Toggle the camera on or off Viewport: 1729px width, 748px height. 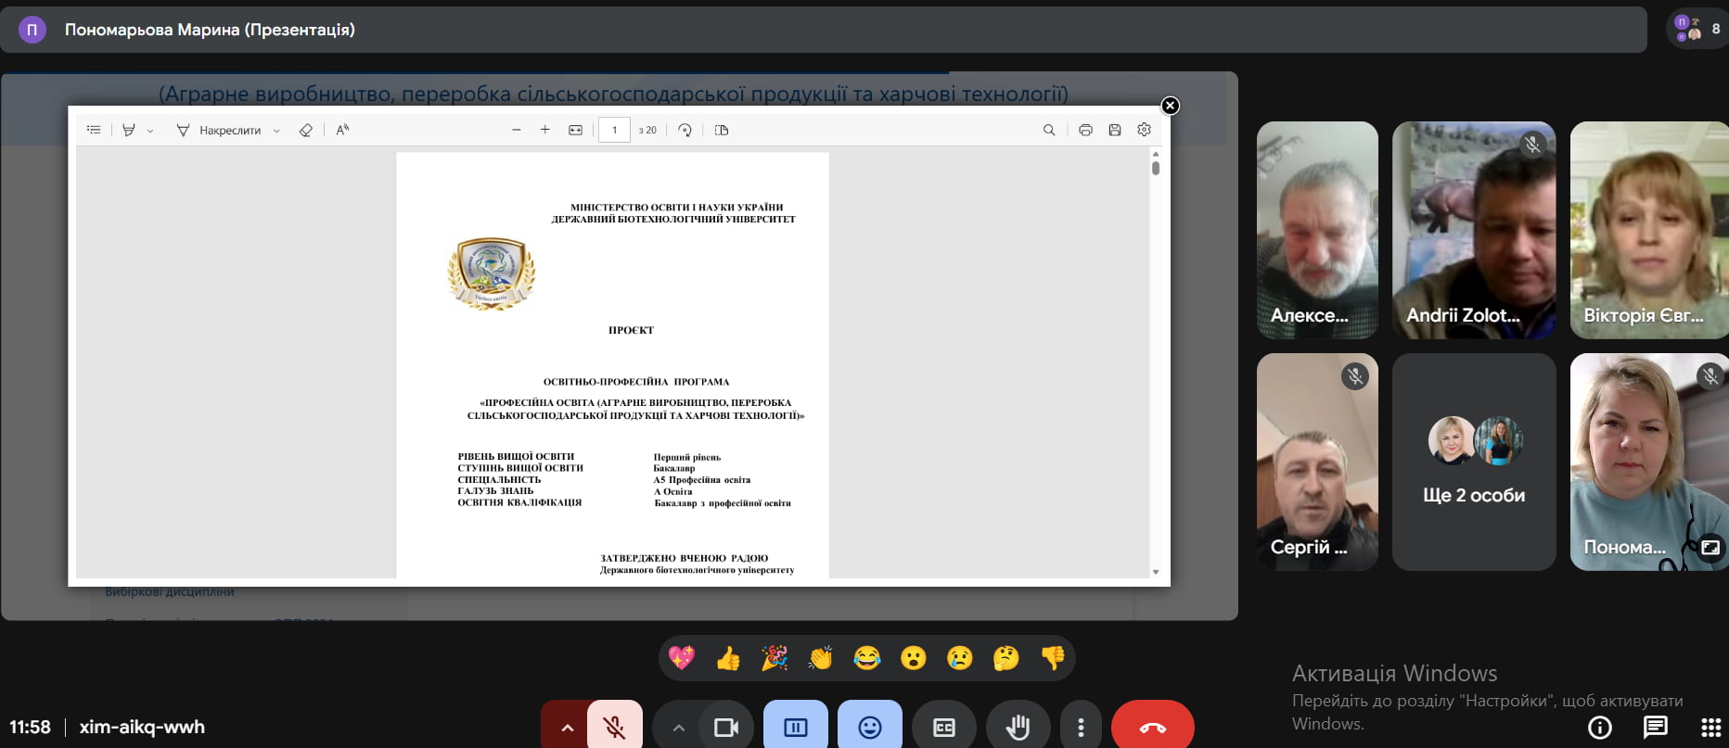[725, 728]
